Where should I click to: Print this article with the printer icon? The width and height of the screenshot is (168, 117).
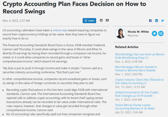(101, 20)
